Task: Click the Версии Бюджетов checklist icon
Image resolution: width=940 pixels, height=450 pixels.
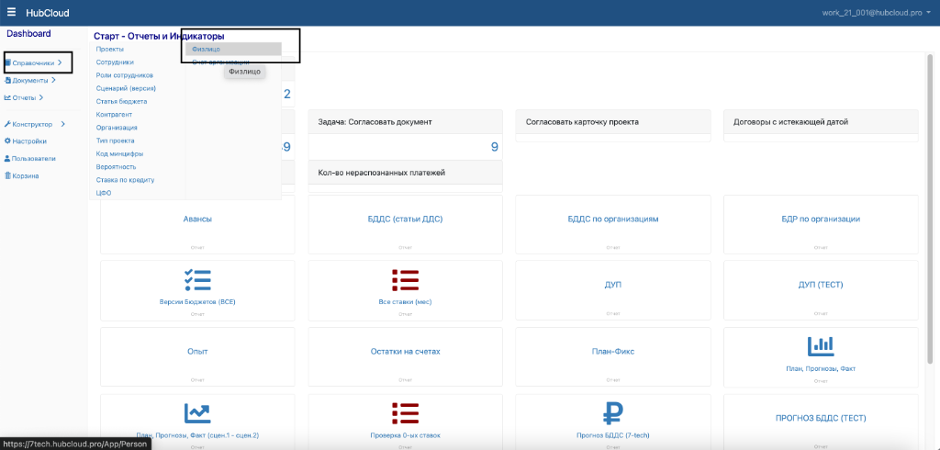Action: click(197, 280)
